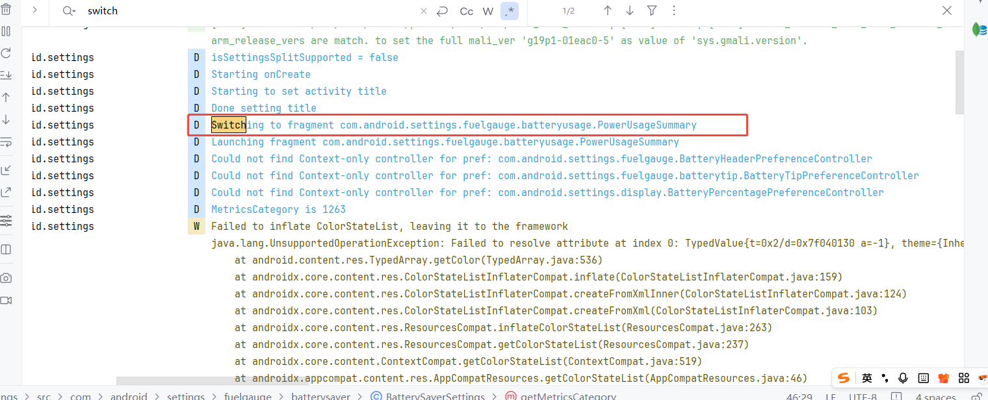Click the 'getMetricsCategory' method breadcrumb
The image size is (988, 400).
coord(560,395)
